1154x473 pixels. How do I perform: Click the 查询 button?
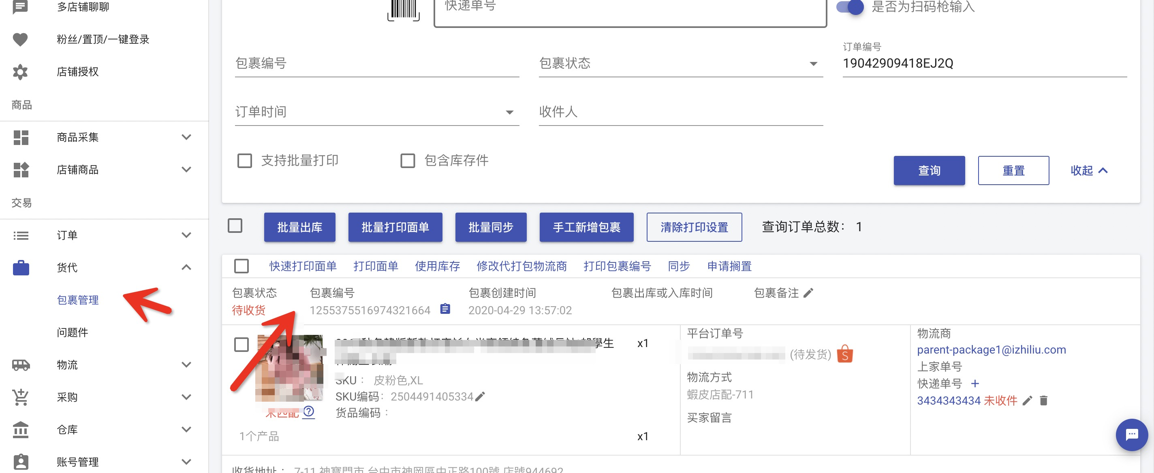[x=929, y=170]
